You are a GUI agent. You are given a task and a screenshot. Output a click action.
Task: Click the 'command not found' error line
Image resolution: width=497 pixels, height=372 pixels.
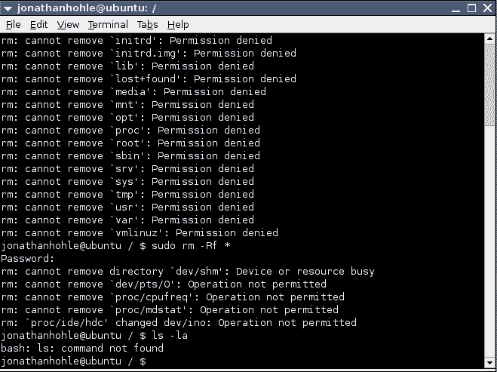click(82, 348)
